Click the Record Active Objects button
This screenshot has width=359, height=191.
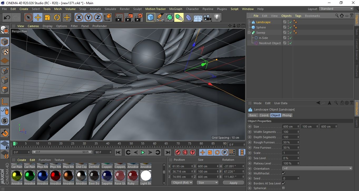pyautogui.click(x=178, y=152)
